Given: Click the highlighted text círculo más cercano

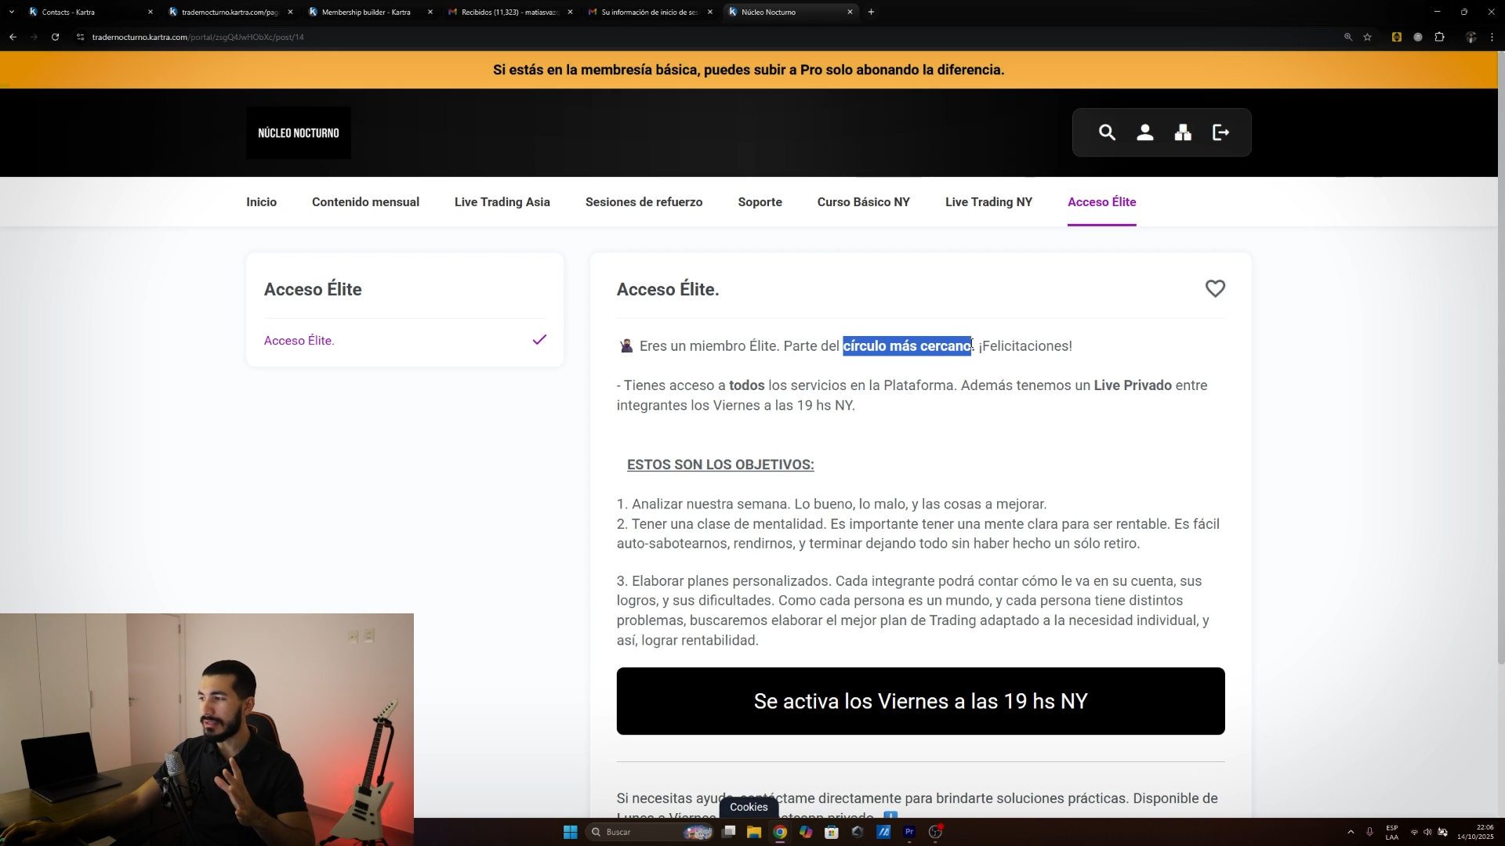Looking at the screenshot, I should [x=907, y=345].
